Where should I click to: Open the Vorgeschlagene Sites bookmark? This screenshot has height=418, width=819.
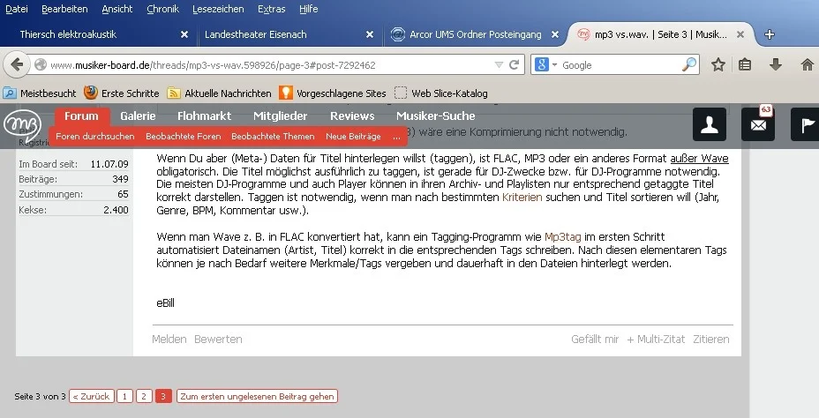pos(333,93)
